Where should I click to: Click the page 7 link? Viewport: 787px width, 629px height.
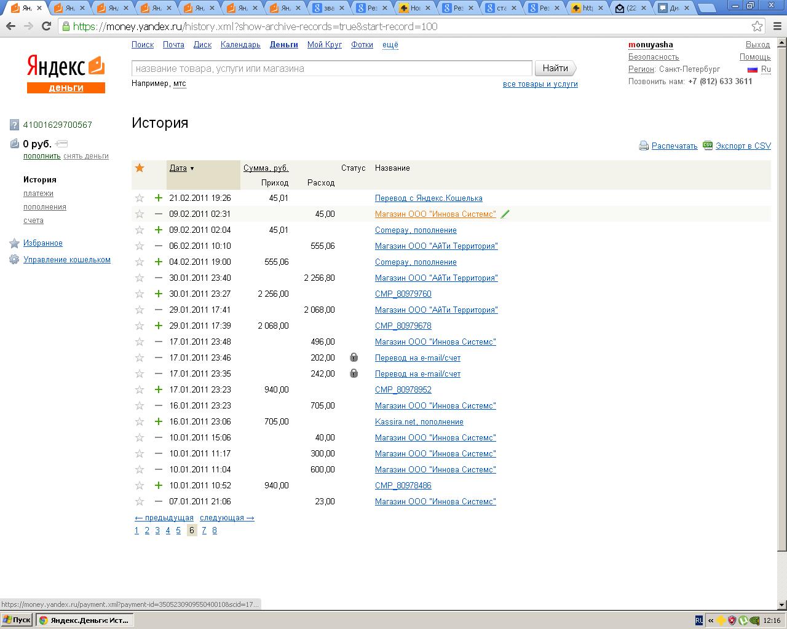[x=204, y=531]
